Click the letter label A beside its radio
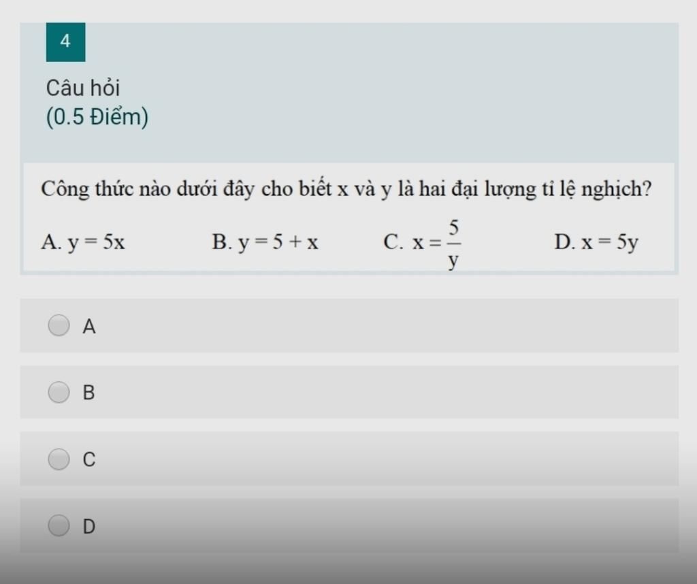697x584 pixels. (x=89, y=327)
